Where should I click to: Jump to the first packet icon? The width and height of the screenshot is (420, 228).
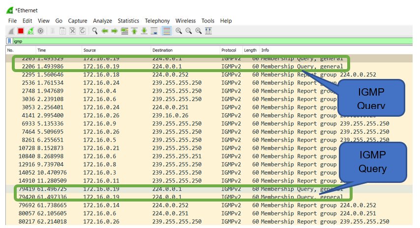coord(134,31)
